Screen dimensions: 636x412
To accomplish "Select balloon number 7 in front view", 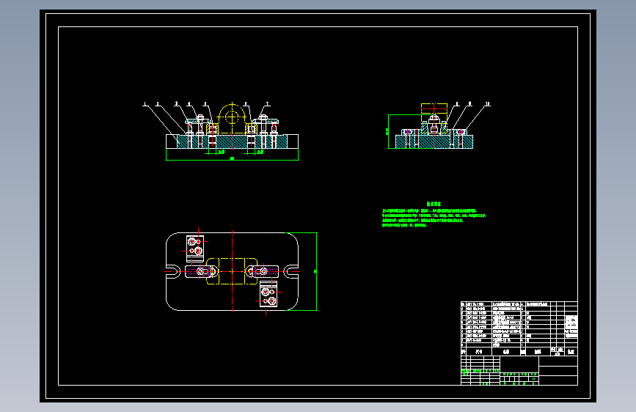I will (268, 104).
